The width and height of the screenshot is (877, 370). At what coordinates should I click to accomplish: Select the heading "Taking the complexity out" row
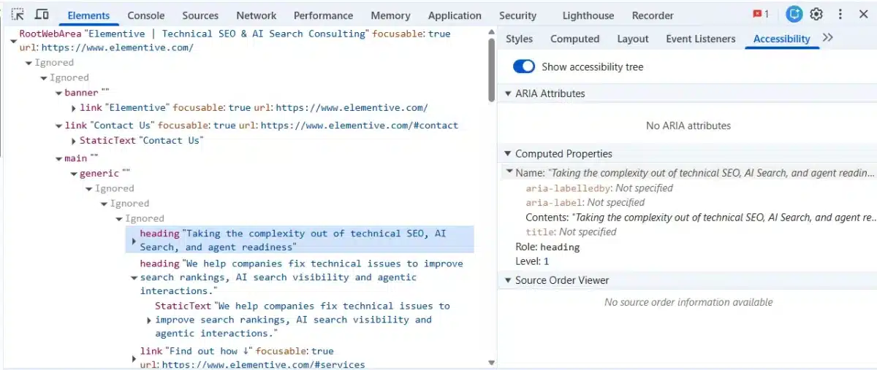[300, 240]
